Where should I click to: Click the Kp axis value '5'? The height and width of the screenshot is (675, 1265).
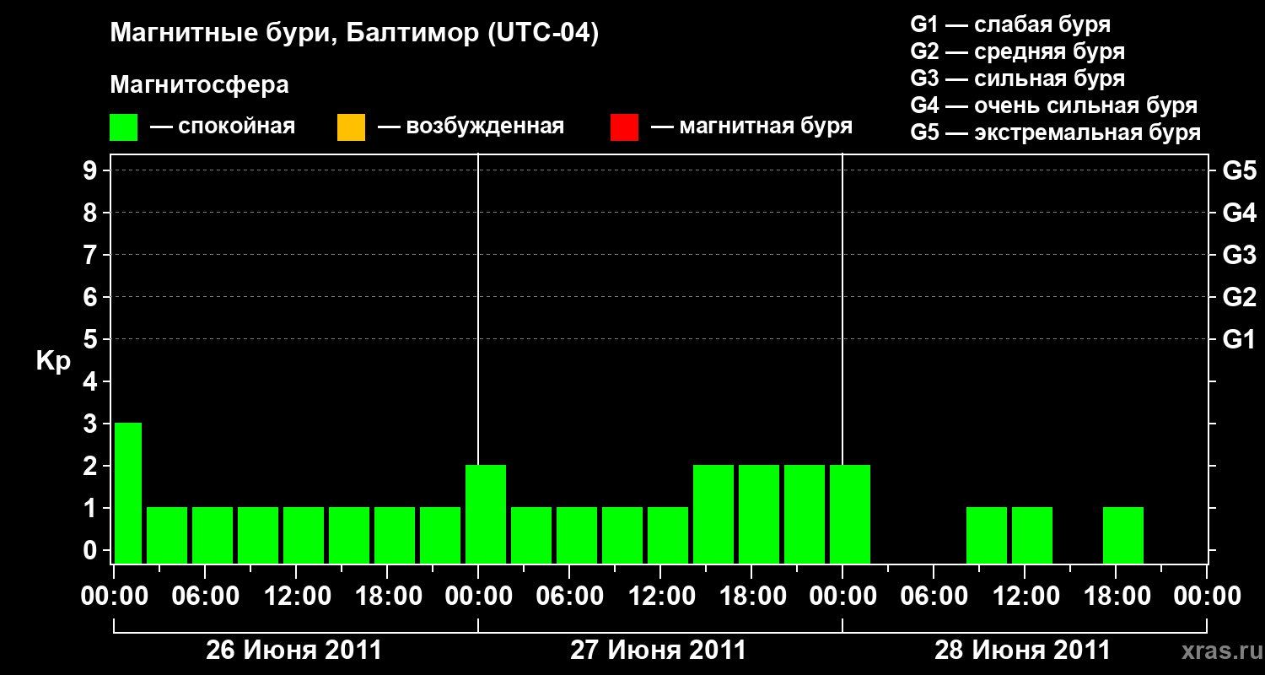coord(92,339)
